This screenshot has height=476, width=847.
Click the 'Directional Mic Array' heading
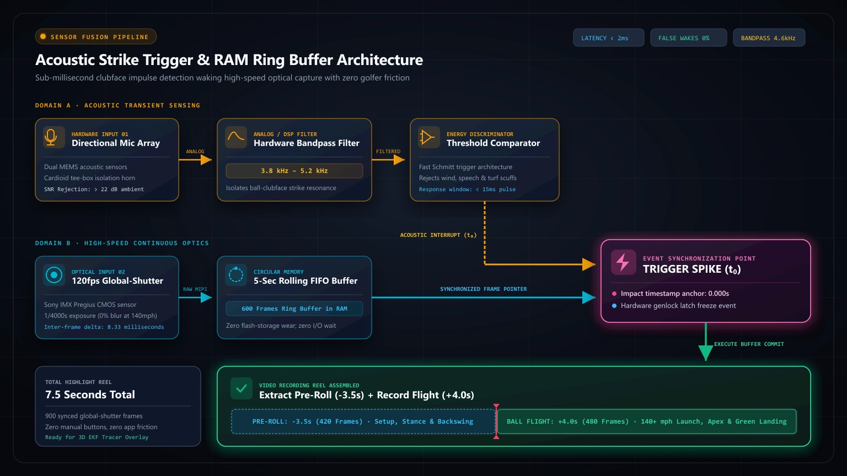116,143
